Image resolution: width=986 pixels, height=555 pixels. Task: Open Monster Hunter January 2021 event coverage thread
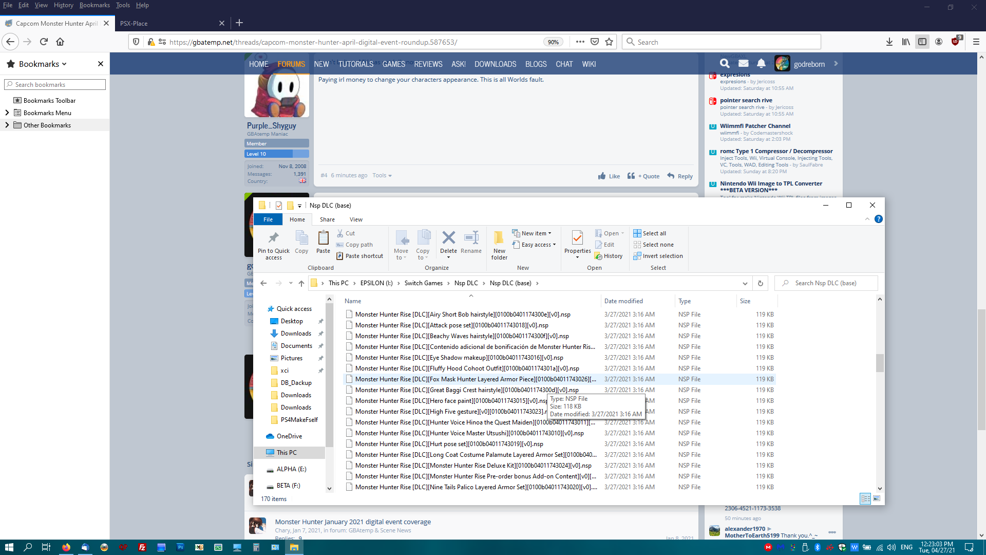tap(353, 522)
